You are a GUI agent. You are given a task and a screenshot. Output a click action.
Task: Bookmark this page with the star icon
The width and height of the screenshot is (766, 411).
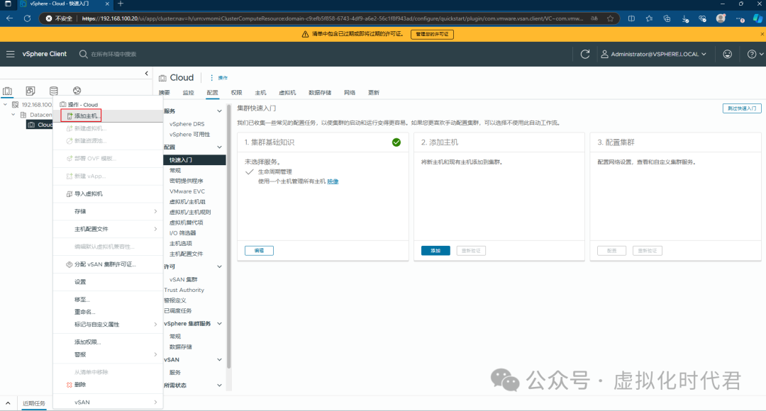[x=610, y=18]
